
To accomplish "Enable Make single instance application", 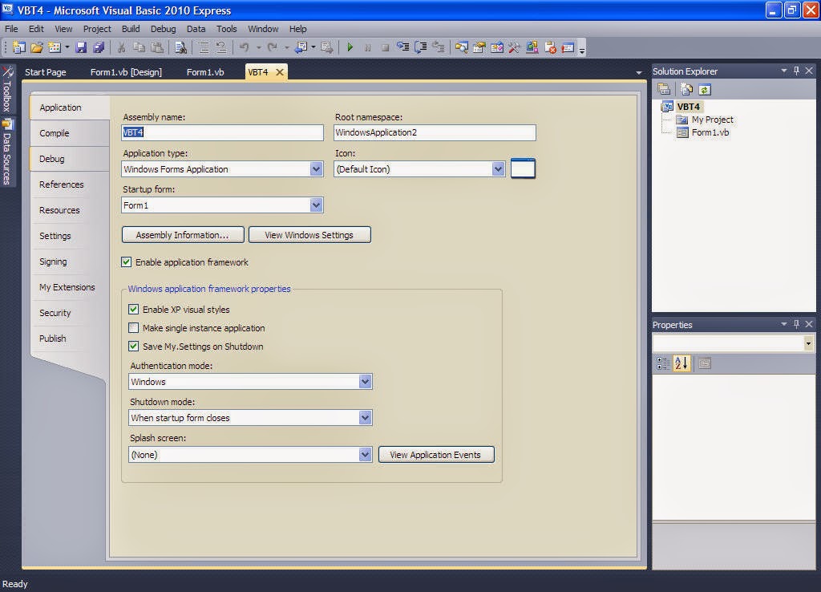I will point(133,327).
